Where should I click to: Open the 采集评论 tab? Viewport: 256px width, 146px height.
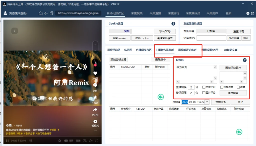[x=174, y=13]
